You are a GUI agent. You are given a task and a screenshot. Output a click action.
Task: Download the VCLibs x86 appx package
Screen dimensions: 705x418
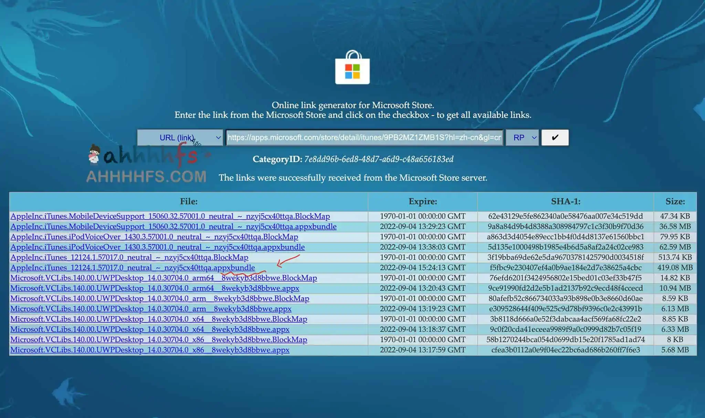tap(150, 350)
